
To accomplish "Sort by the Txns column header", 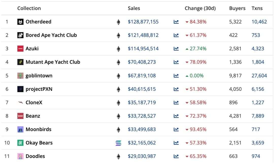I will pyautogui.click(x=257, y=8).
